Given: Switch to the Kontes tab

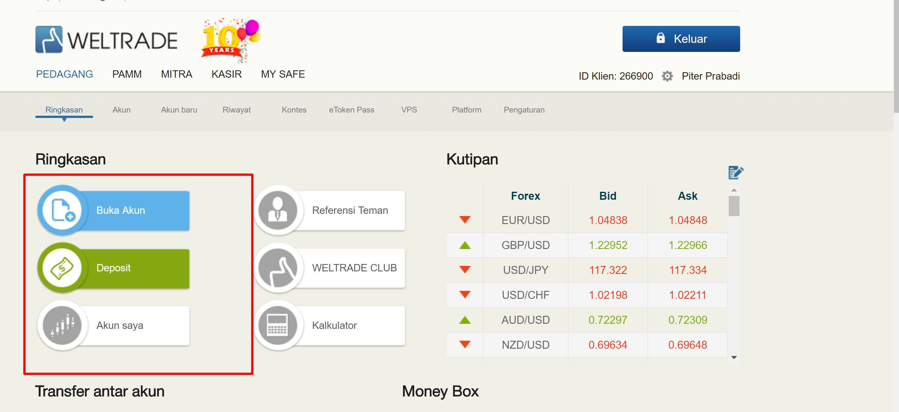Looking at the screenshot, I should click(294, 110).
